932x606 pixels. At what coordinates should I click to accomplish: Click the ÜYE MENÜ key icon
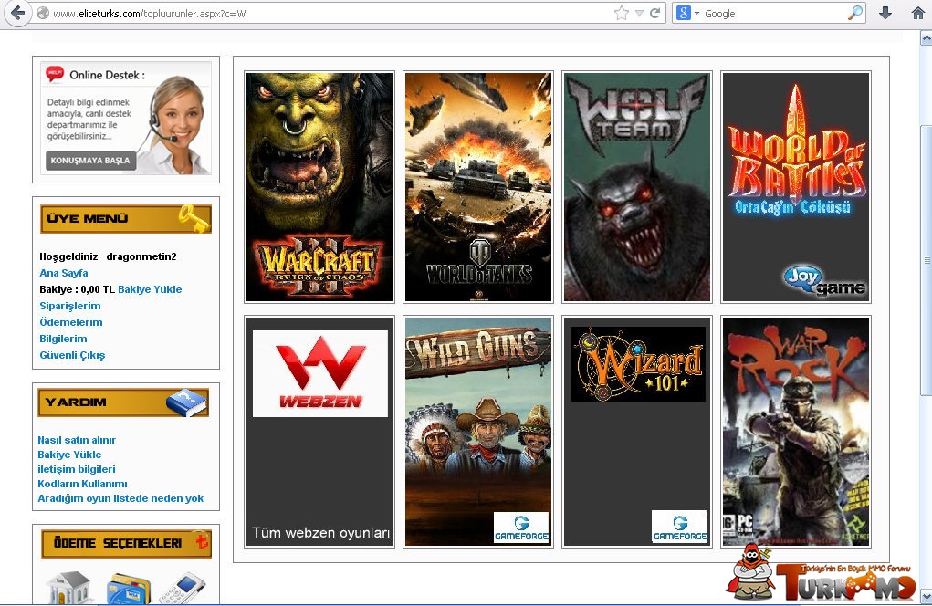point(194,219)
